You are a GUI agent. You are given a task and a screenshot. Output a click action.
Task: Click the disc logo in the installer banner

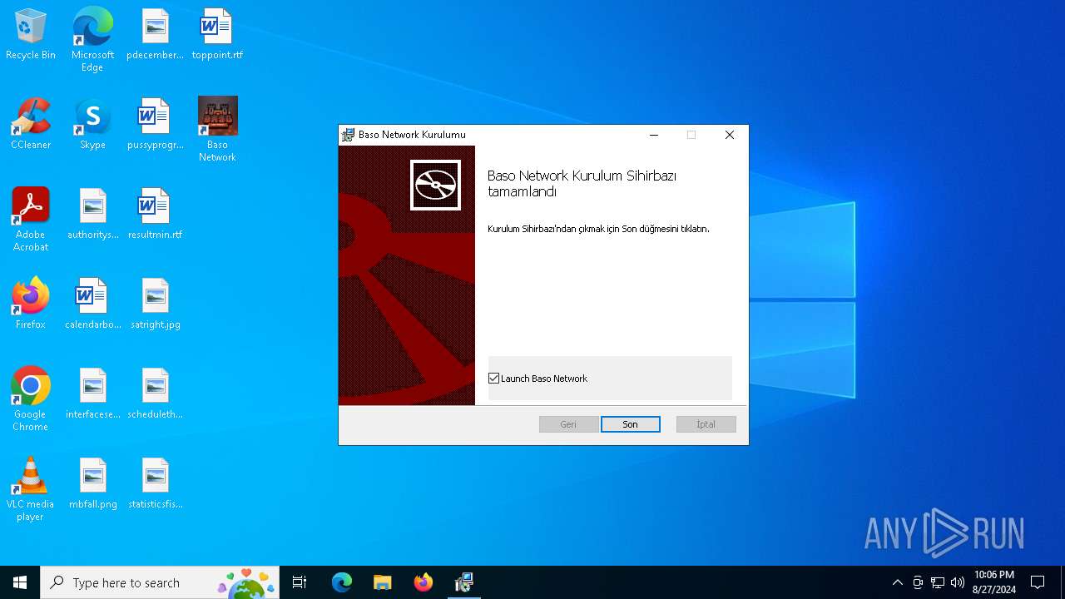click(x=435, y=185)
